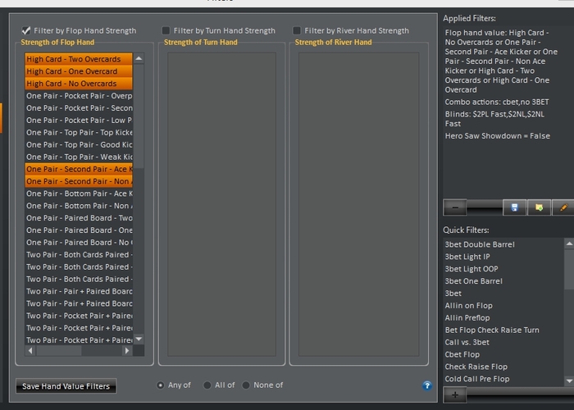Deselect 'High Card - Two Overcards' in flop list
Viewport: 574px width, 410px height.
pos(79,59)
